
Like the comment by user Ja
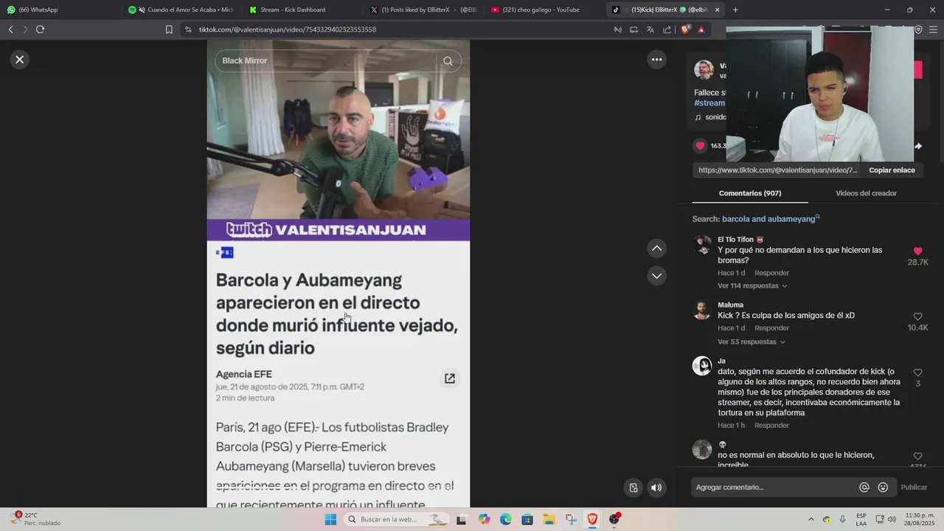(x=917, y=372)
